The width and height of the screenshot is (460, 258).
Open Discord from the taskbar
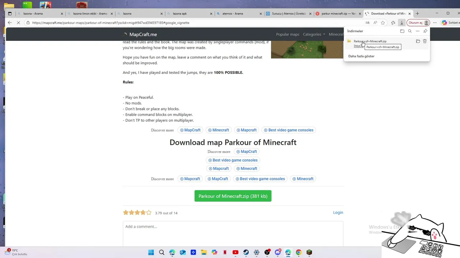(278, 252)
